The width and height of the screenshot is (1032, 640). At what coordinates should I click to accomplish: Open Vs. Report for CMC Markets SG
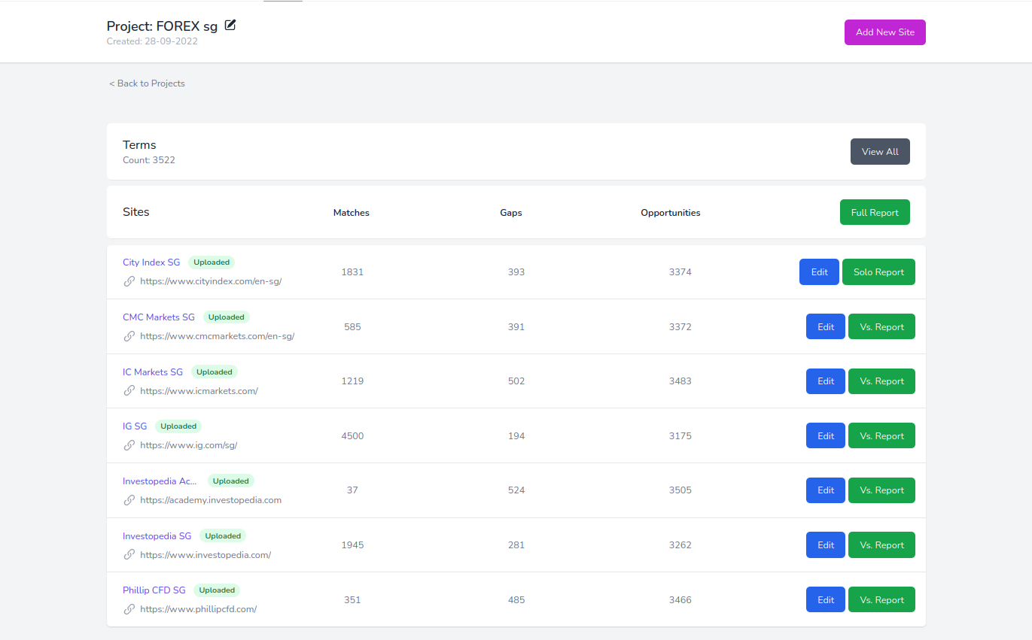tap(881, 327)
